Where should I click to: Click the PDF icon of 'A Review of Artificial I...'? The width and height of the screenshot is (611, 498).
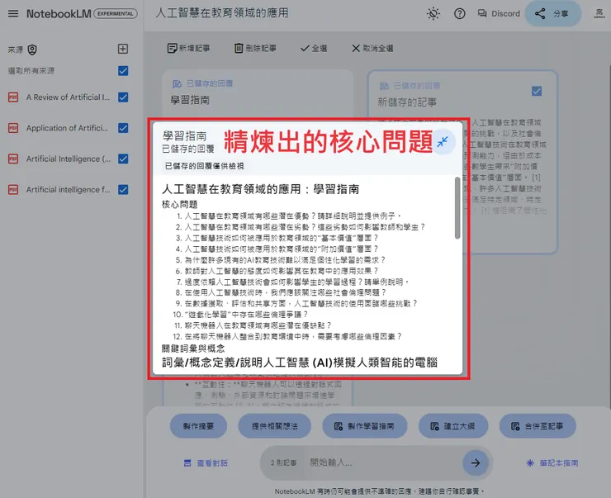tap(13, 97)
